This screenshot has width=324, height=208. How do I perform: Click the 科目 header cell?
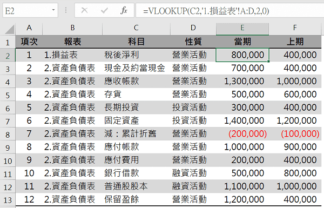pos(136,42)
